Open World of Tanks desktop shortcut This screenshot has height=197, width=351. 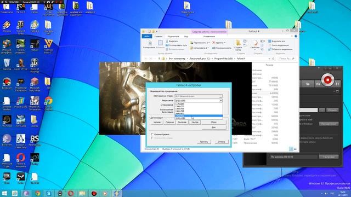(21, 27)
